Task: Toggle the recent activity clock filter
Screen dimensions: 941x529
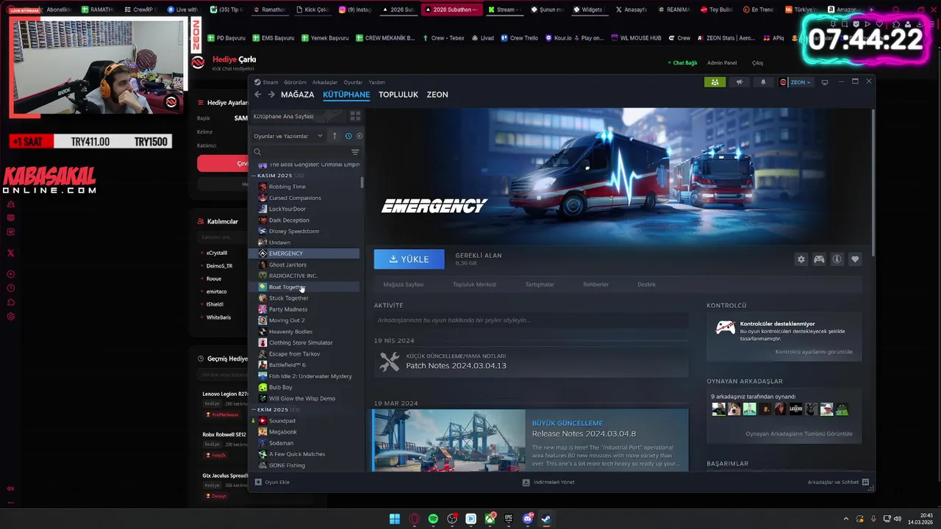Action: [348, 136]
